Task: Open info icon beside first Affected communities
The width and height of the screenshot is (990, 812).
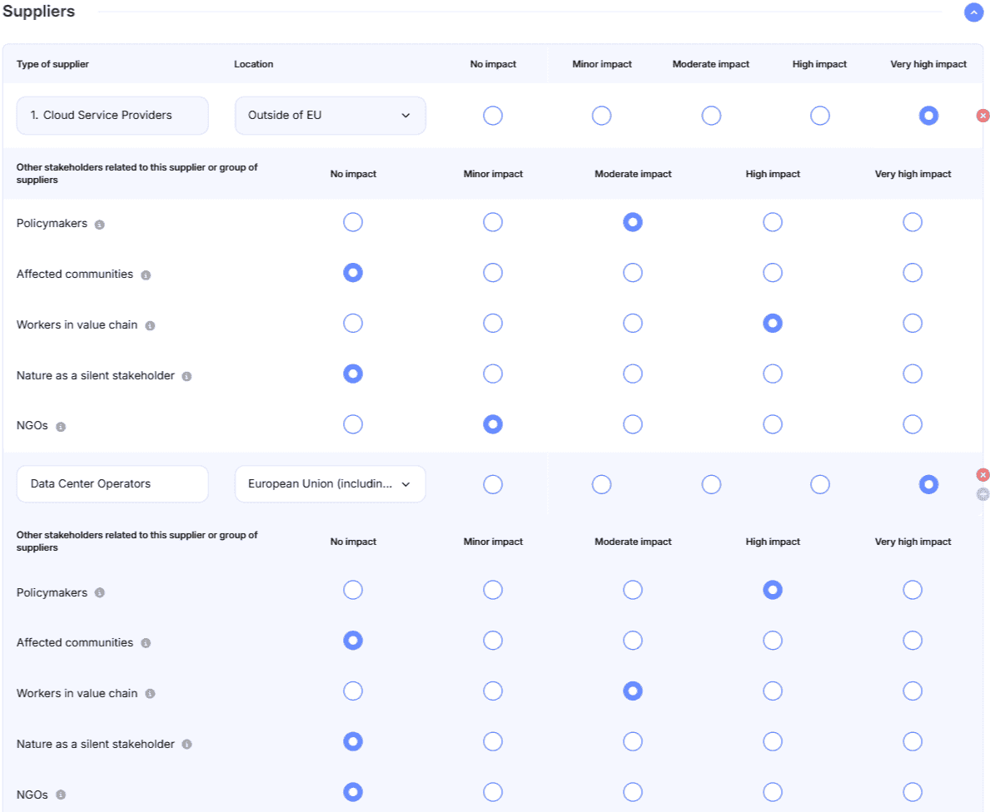Action: 146,275
